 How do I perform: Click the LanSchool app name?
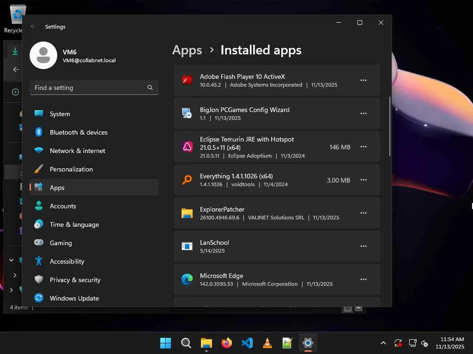[214, 242]
